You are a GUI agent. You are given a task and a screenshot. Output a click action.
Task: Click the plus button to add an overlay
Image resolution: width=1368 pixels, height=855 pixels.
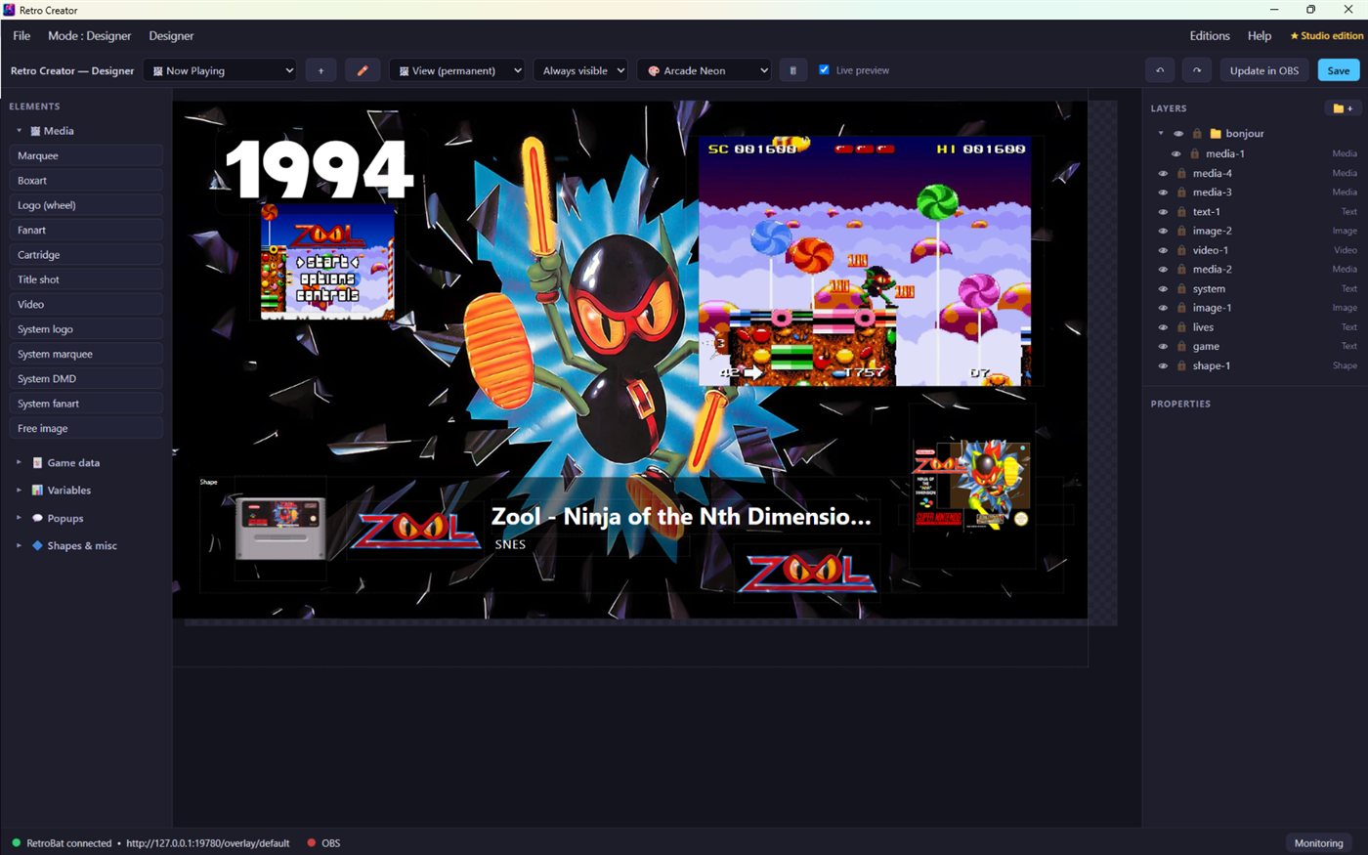(x=321, y=70)
